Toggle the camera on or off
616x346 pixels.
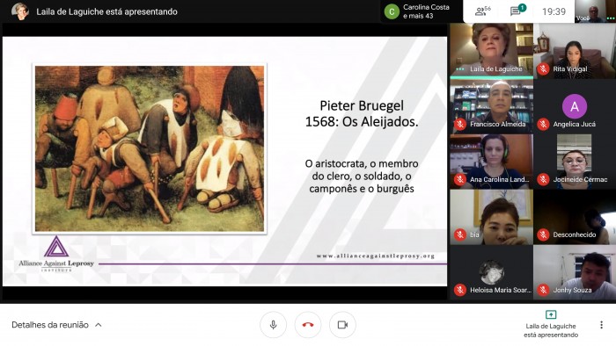[x=342, y=325]
